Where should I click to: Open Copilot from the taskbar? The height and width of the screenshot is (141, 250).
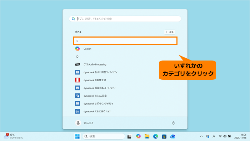coord(138,136)
